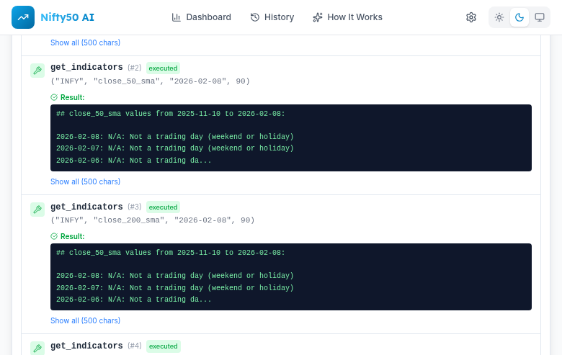Viewport: 562px width, 355px height.
Task: Switch to light theme sun toggle
Action: (x=499, y=17)
